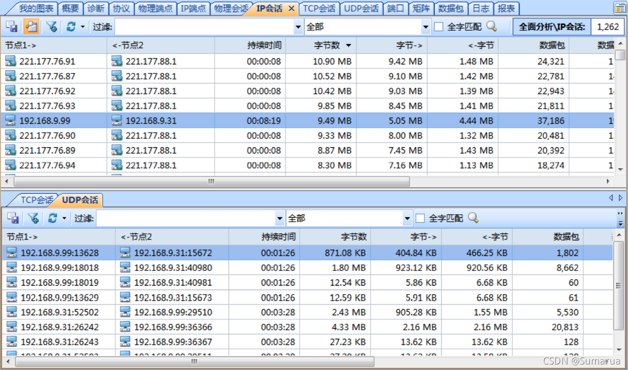Click the host icon for 221.177.76.94
The width and height of the screenshot is (628, 370).
point(11,165)
